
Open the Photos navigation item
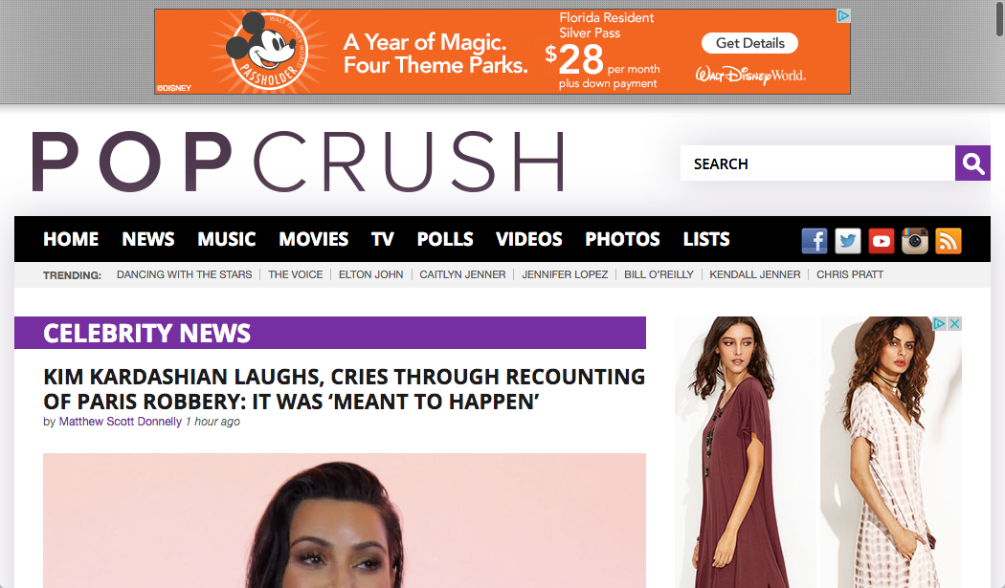tap(622, 239)
